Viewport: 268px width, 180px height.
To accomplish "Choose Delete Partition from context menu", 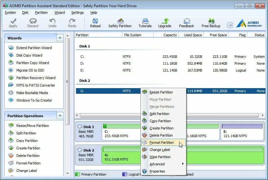I will click(x=164, y=135).
